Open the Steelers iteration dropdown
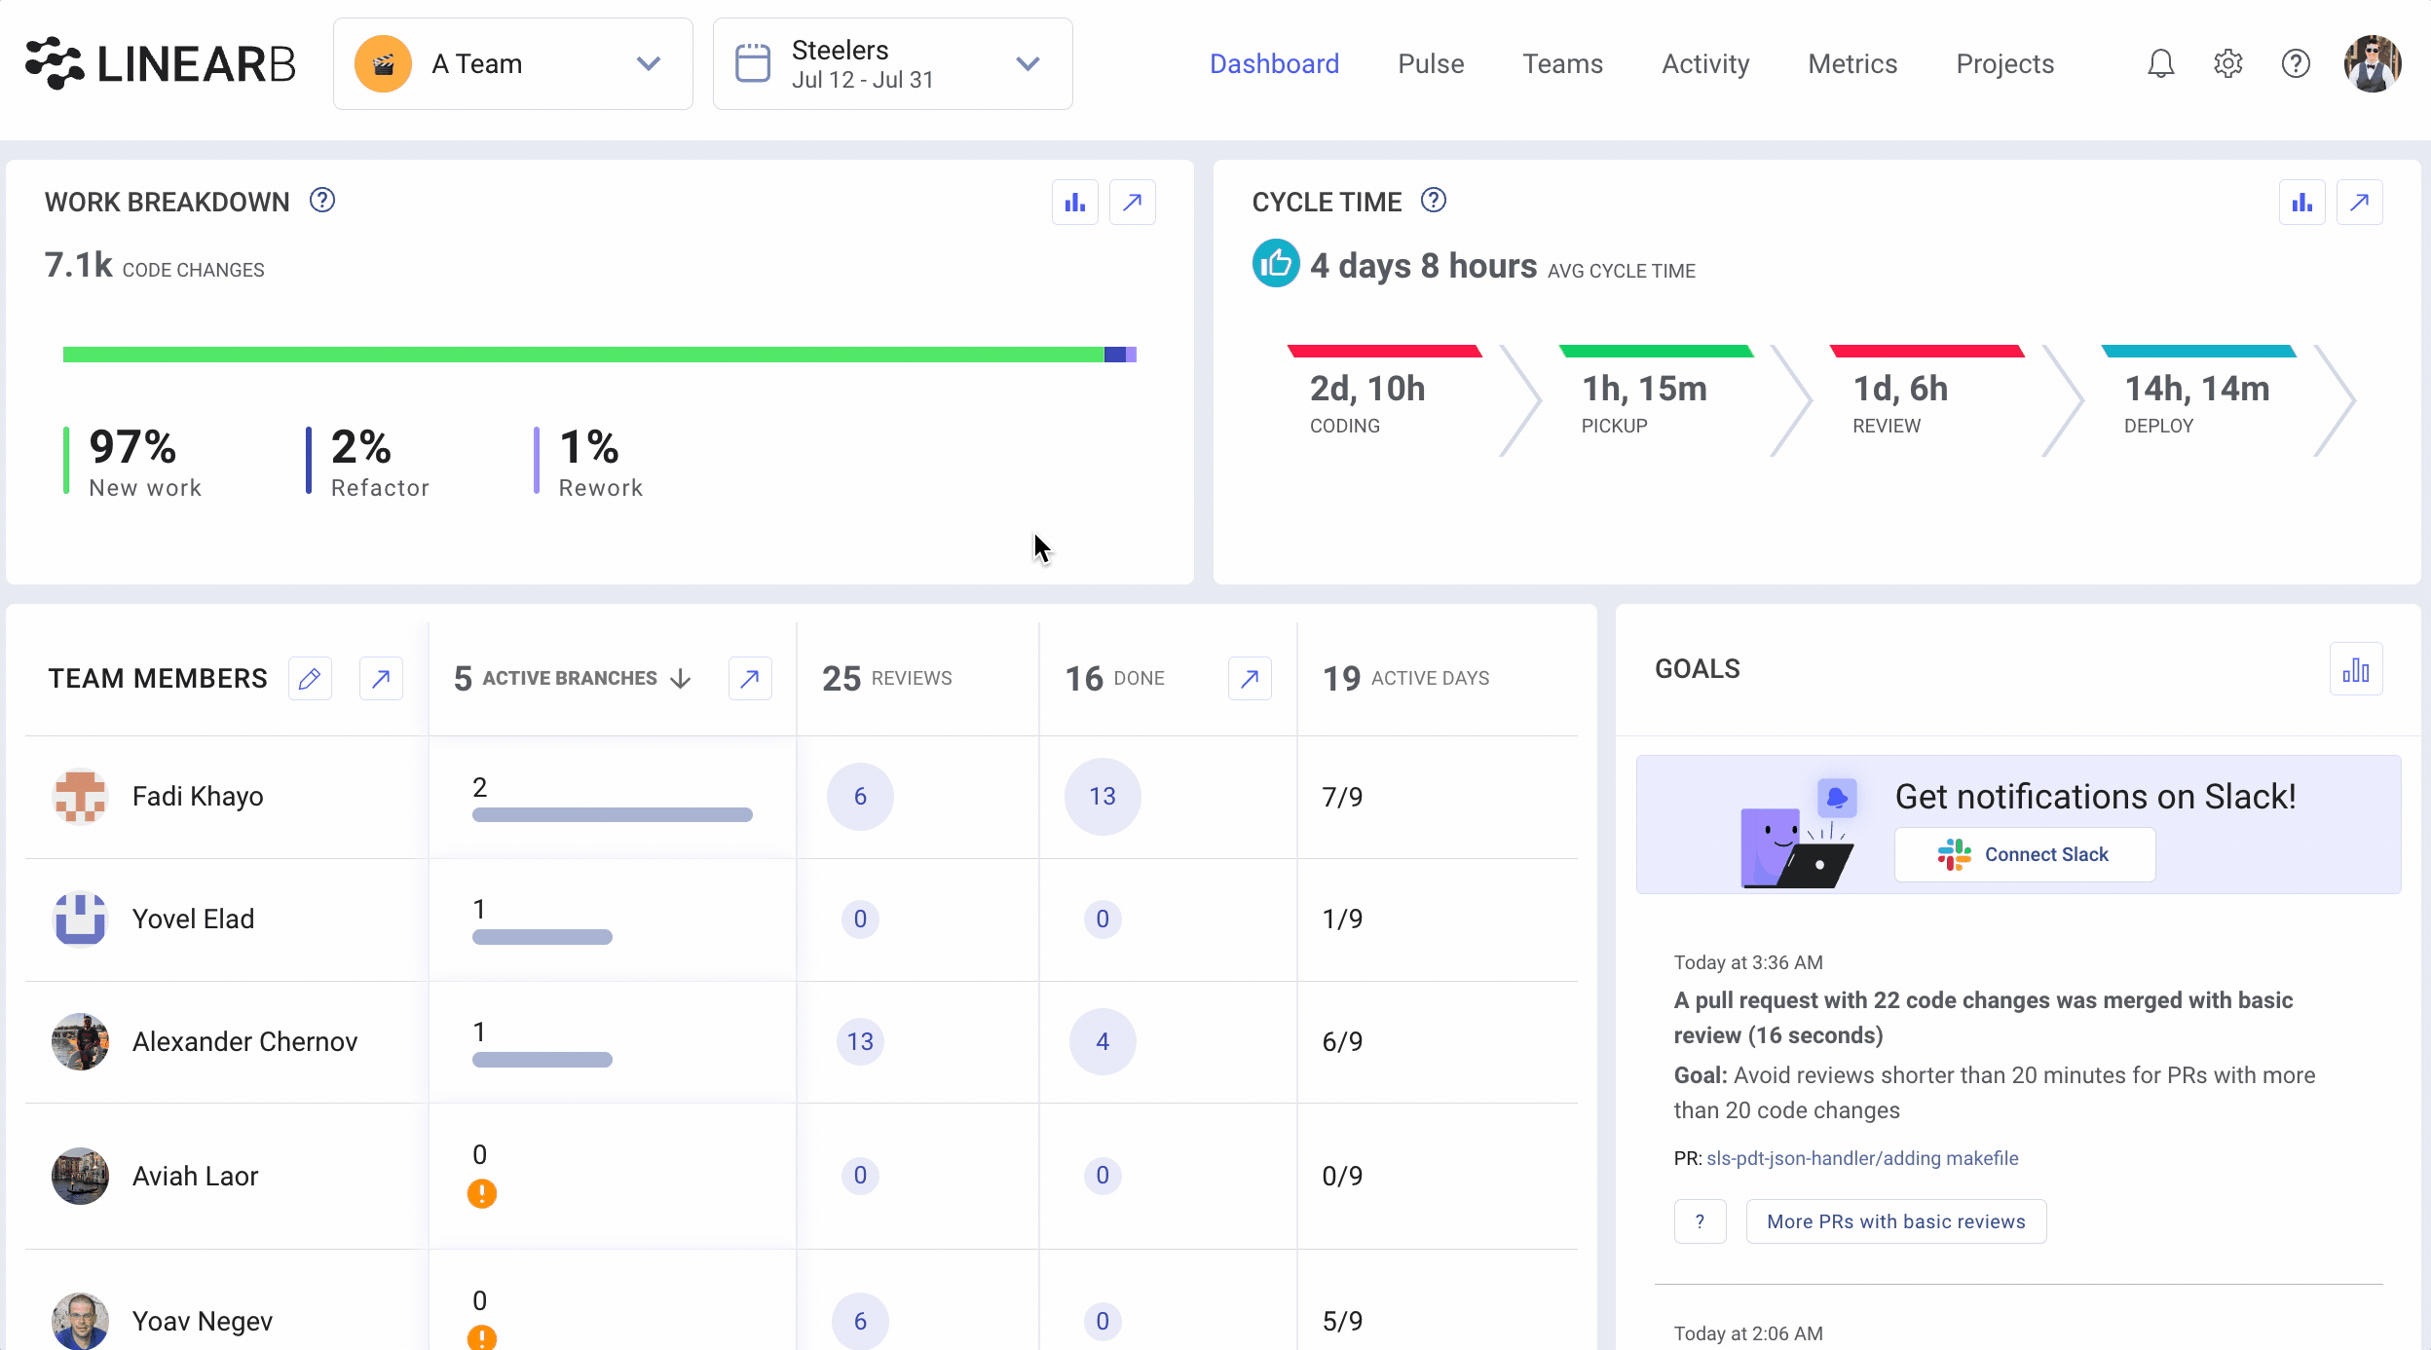The height and width of the screenshot is (1350, 2431). pyautogui.click(x=893, y=64)
